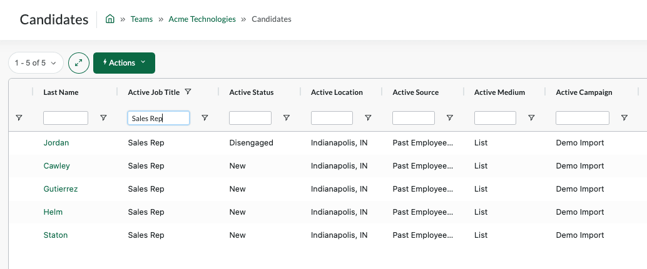Image resolution: width=647 pixels, height=269 pixels.
Task: Open the 1 - 5 of 5 pagination dropdown
Action: coord(36,63)
